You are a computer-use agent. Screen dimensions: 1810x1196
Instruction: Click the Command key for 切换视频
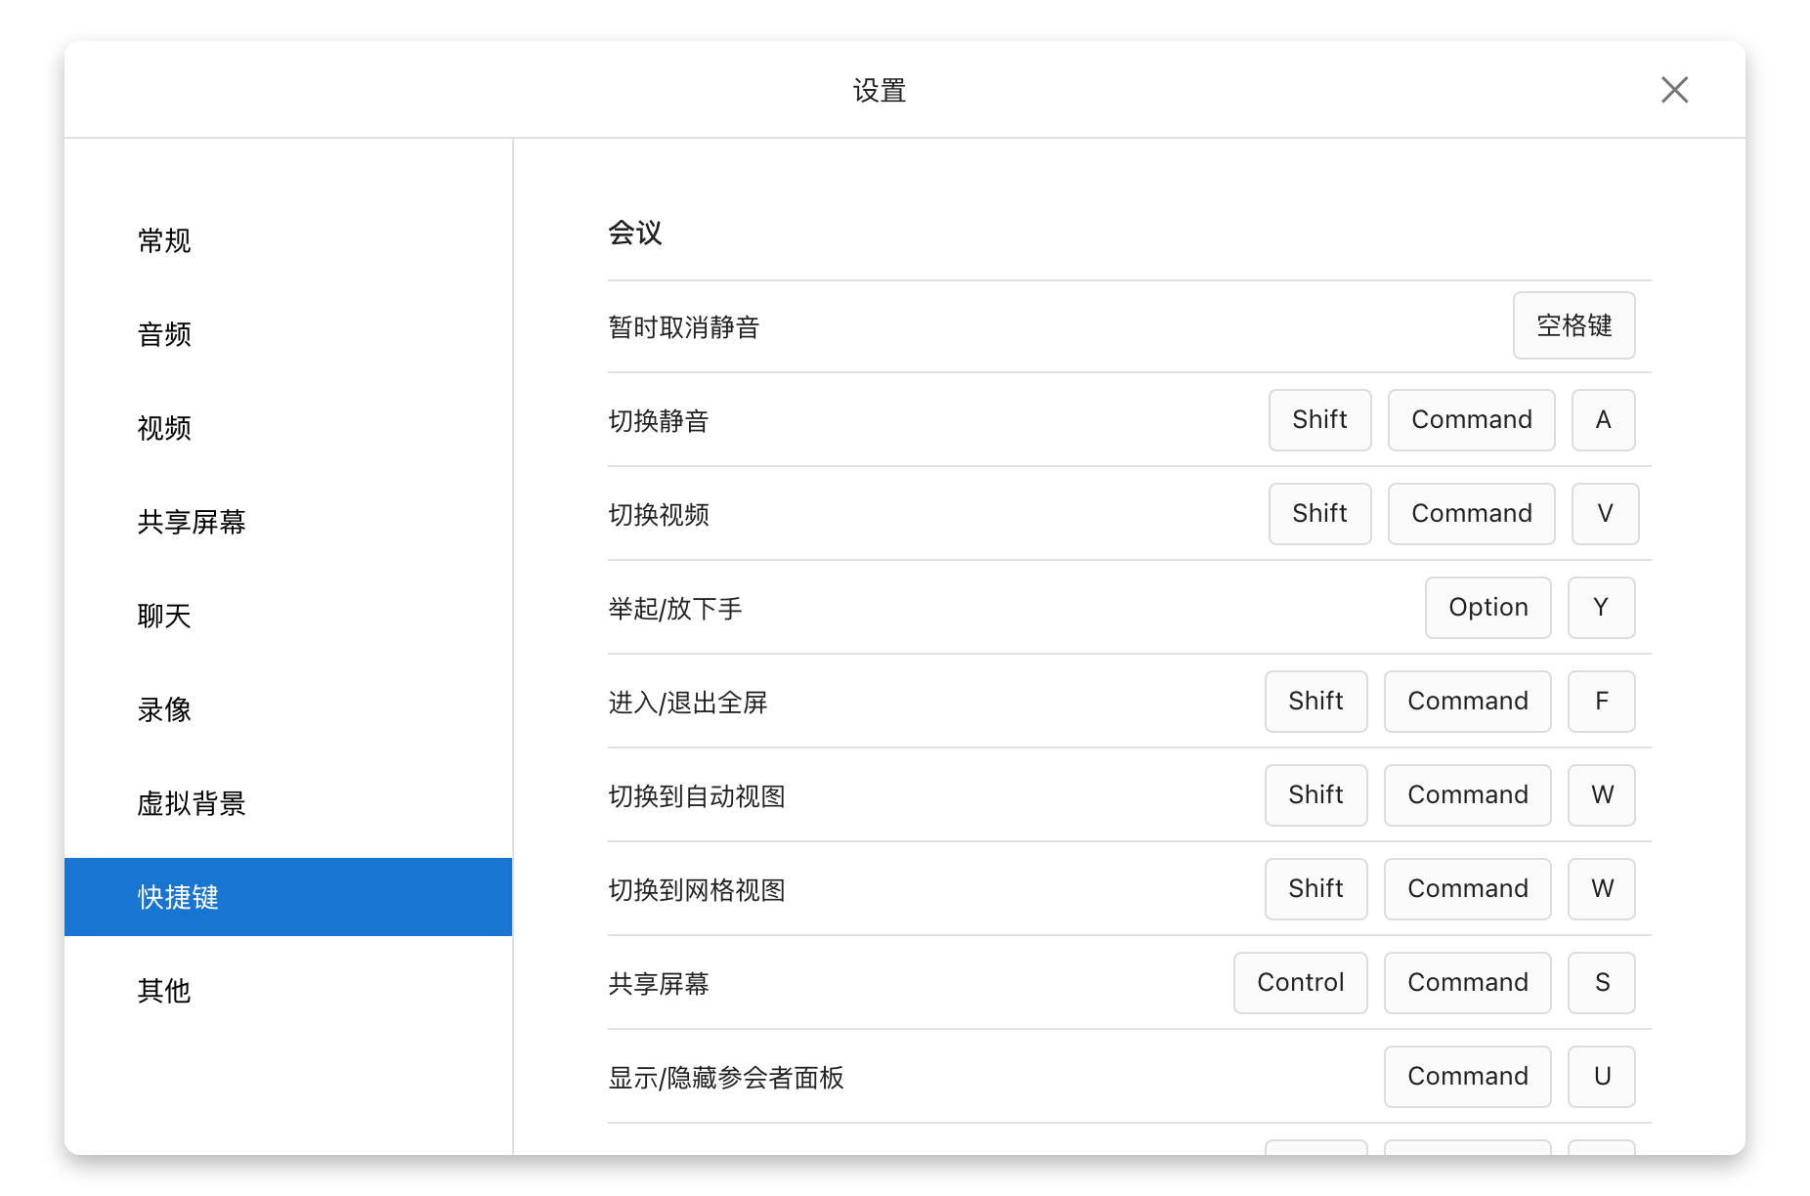pos(1471,514)
